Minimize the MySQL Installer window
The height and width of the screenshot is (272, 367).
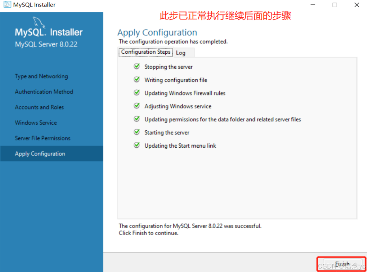313,5
